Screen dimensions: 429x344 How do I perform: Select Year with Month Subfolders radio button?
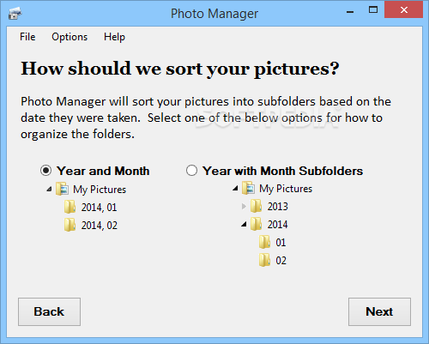click(x=191, y=171)
